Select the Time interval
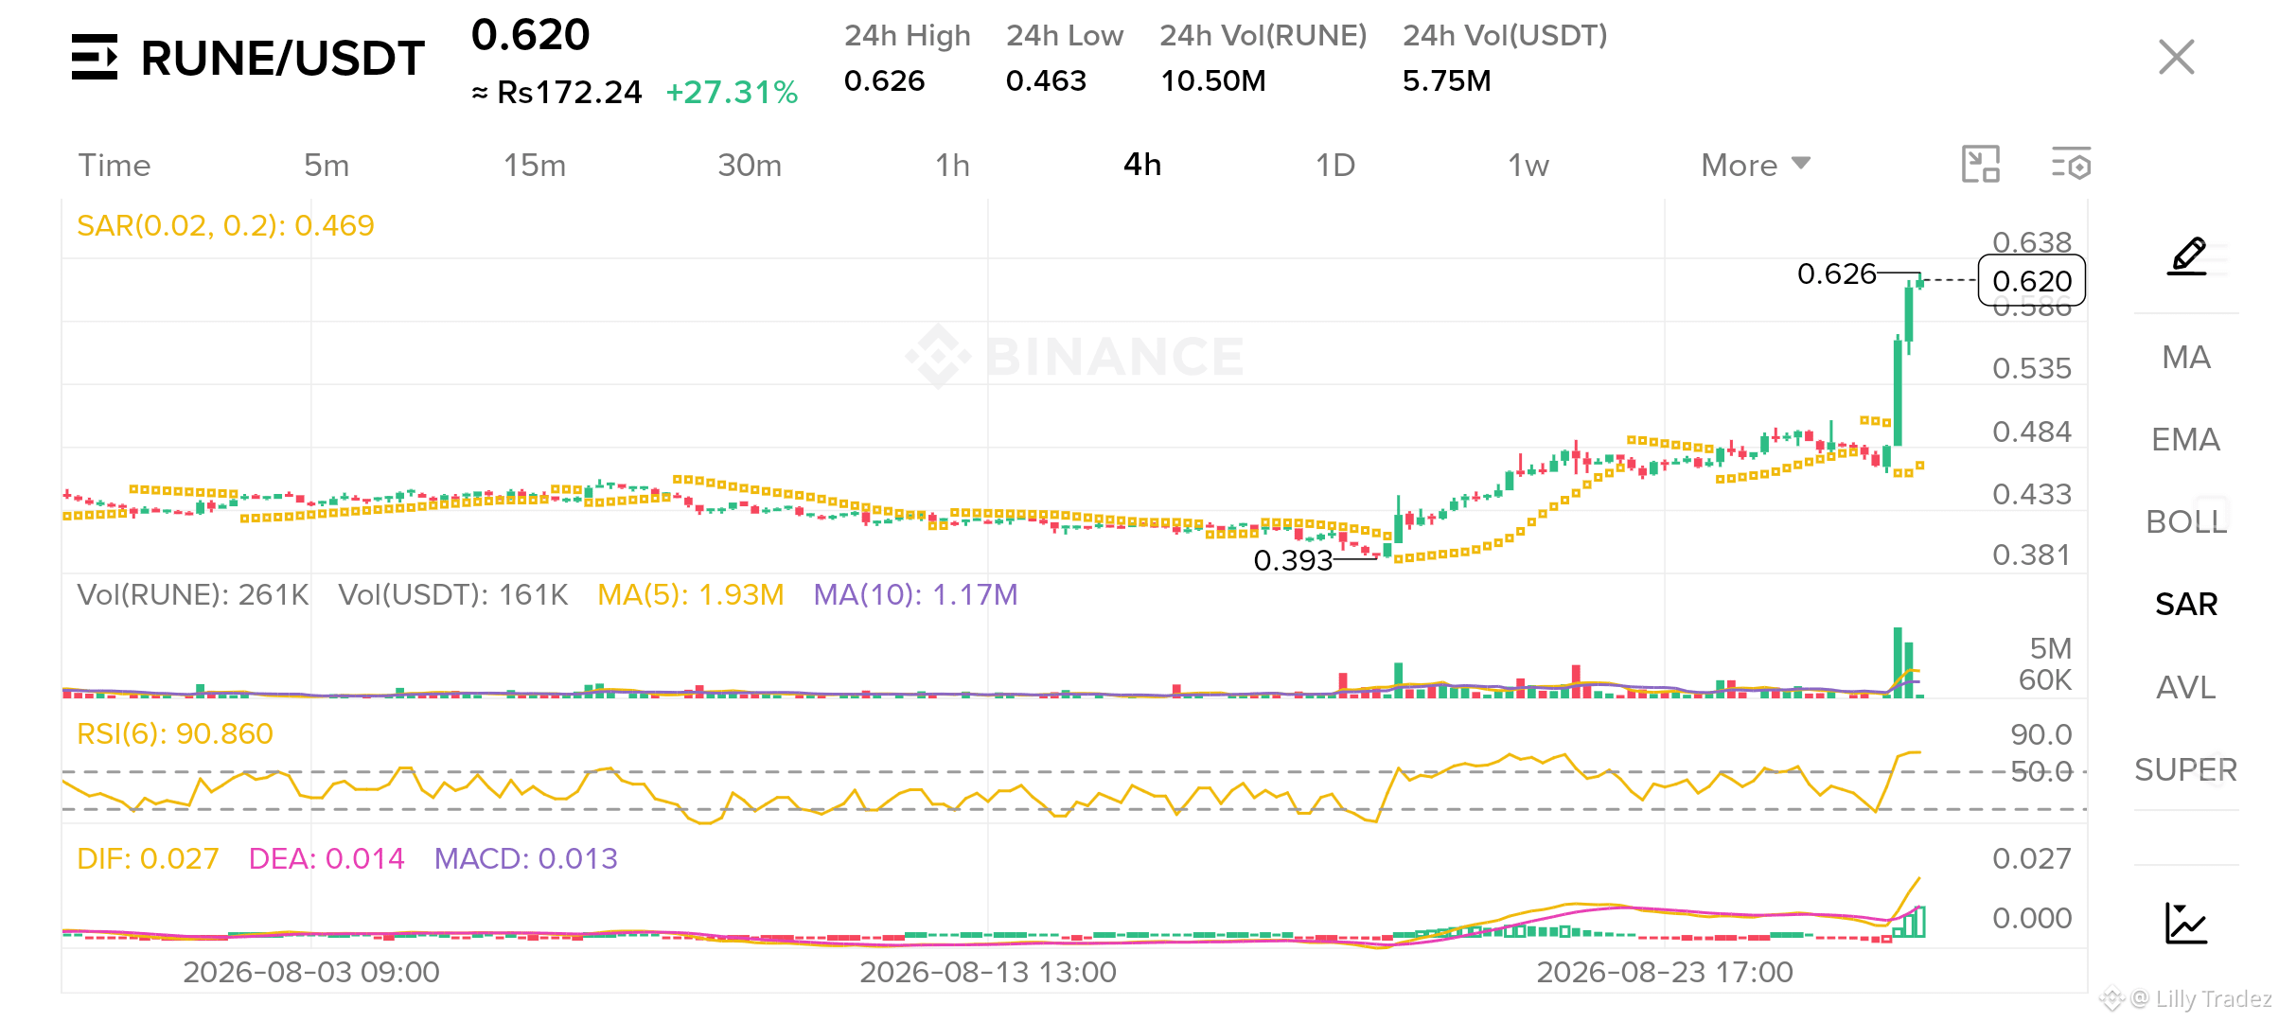Image resolution: width=2279 pixels, height=1022 pixels. click(x=114, y=165)
